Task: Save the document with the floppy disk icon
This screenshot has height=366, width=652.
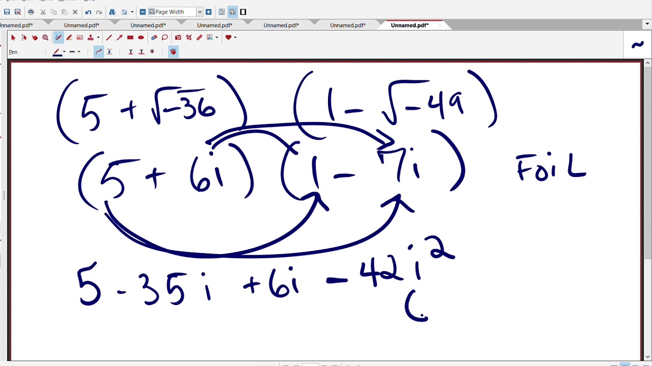Action: coord(7,12)
